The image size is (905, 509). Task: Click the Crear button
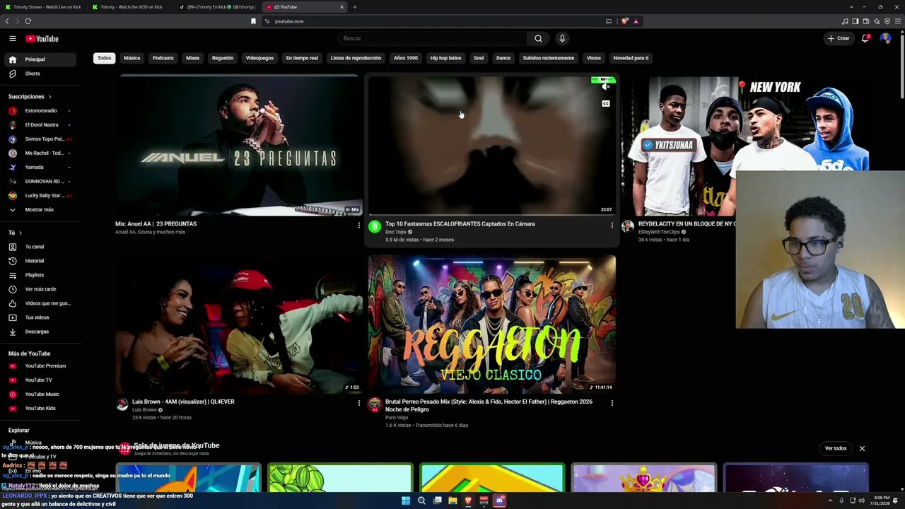click(839, 38)
